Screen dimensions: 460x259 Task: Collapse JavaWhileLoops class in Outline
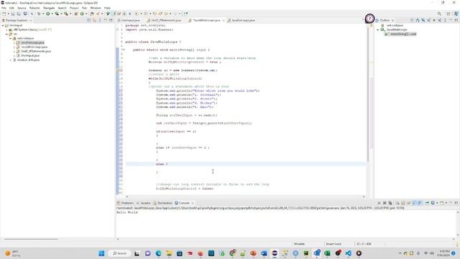[378, 29]
